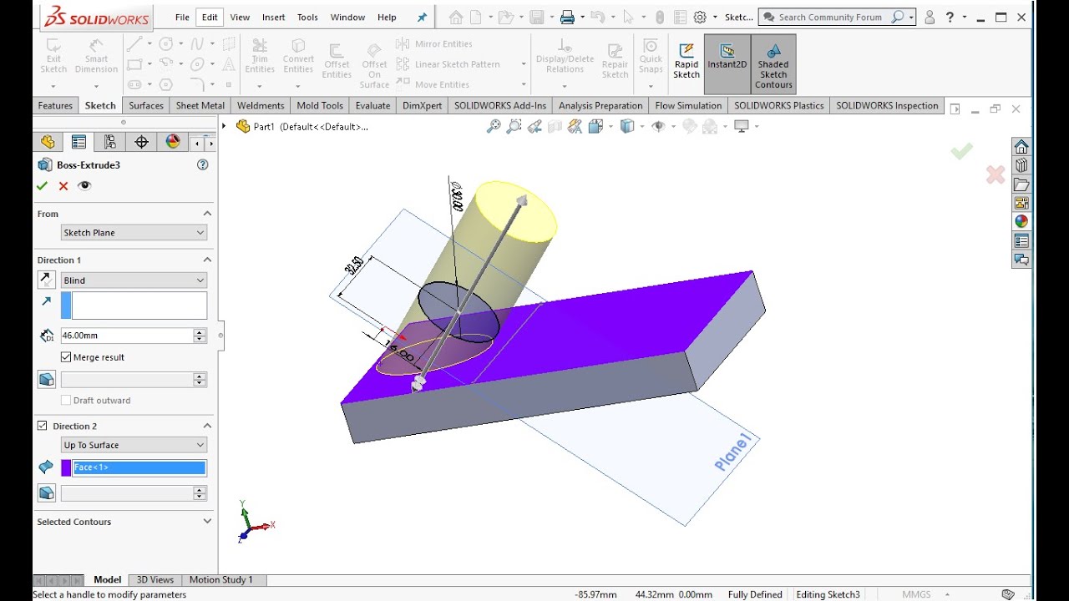Switch to the Evaluate tab
The height and width of the screenshot is (601, 1069).
pyautogui.click(x=372, y=105)
